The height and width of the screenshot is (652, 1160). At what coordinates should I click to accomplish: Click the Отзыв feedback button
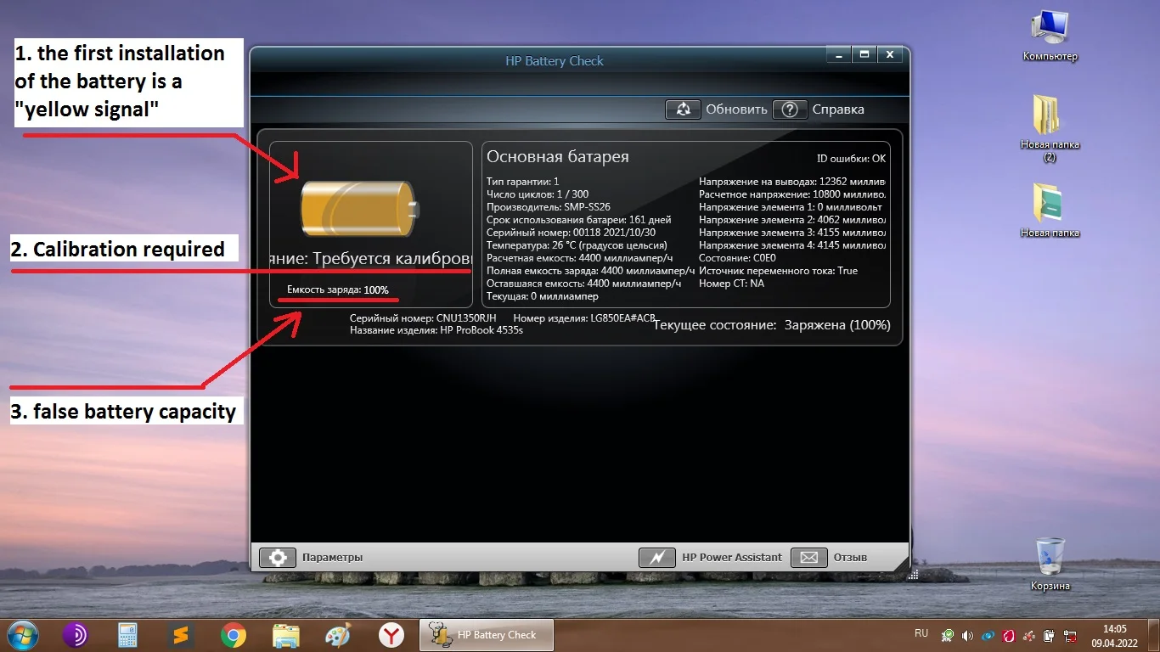pyautogui.click(x=850, y=558)
